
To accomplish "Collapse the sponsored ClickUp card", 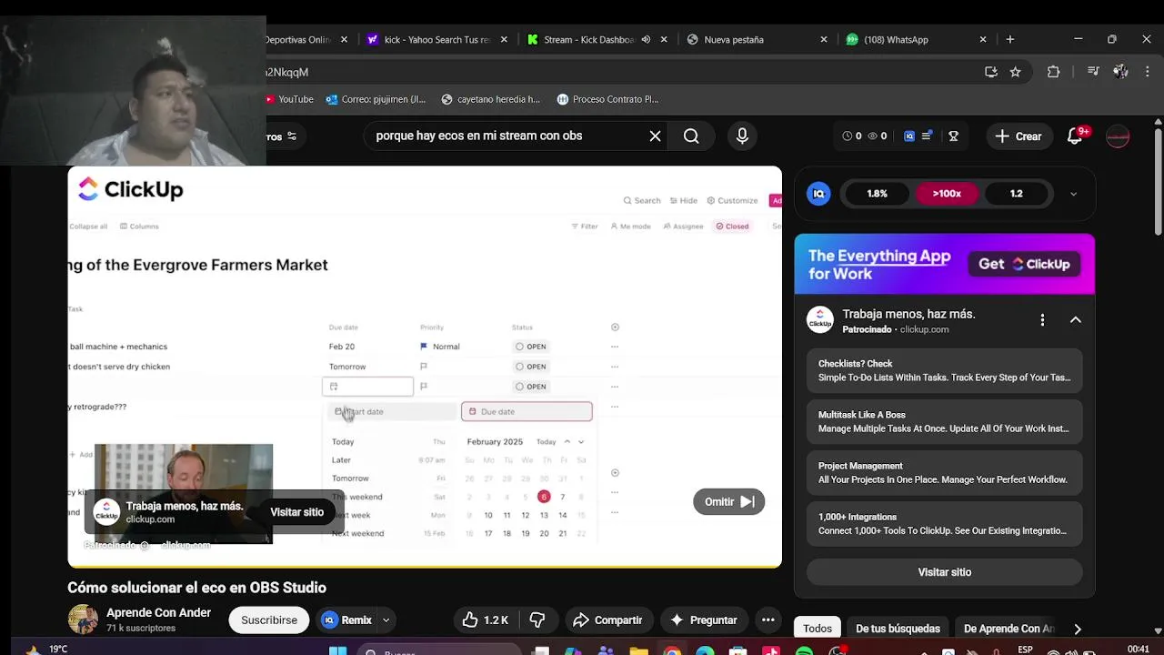I will click(1075, 320).
